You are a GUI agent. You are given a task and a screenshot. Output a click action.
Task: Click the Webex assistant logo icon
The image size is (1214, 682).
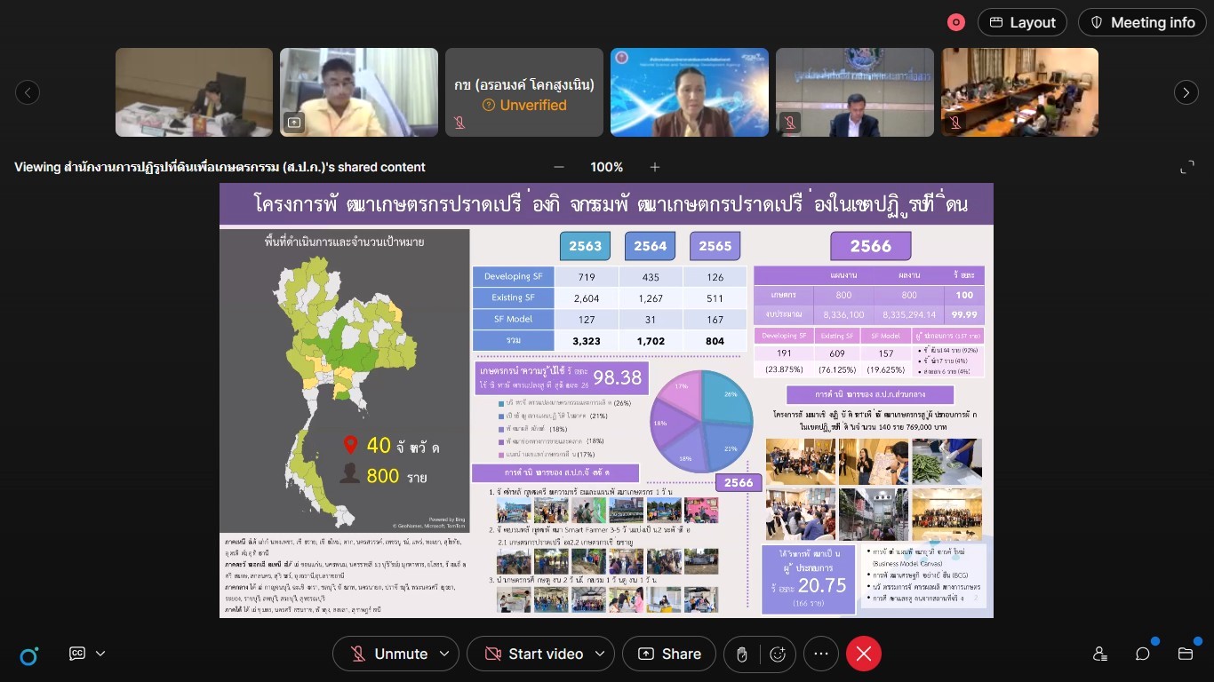coord(28,655)
